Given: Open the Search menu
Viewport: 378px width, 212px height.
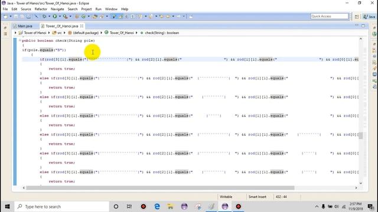Looking at the screenshot, I should [x=73, y=9].
